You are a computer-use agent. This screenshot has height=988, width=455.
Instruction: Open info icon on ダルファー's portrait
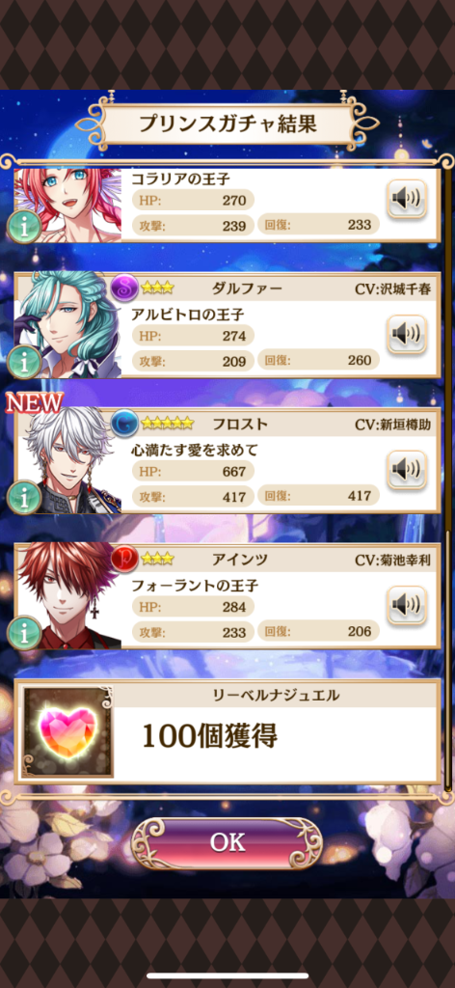[24, 363]
